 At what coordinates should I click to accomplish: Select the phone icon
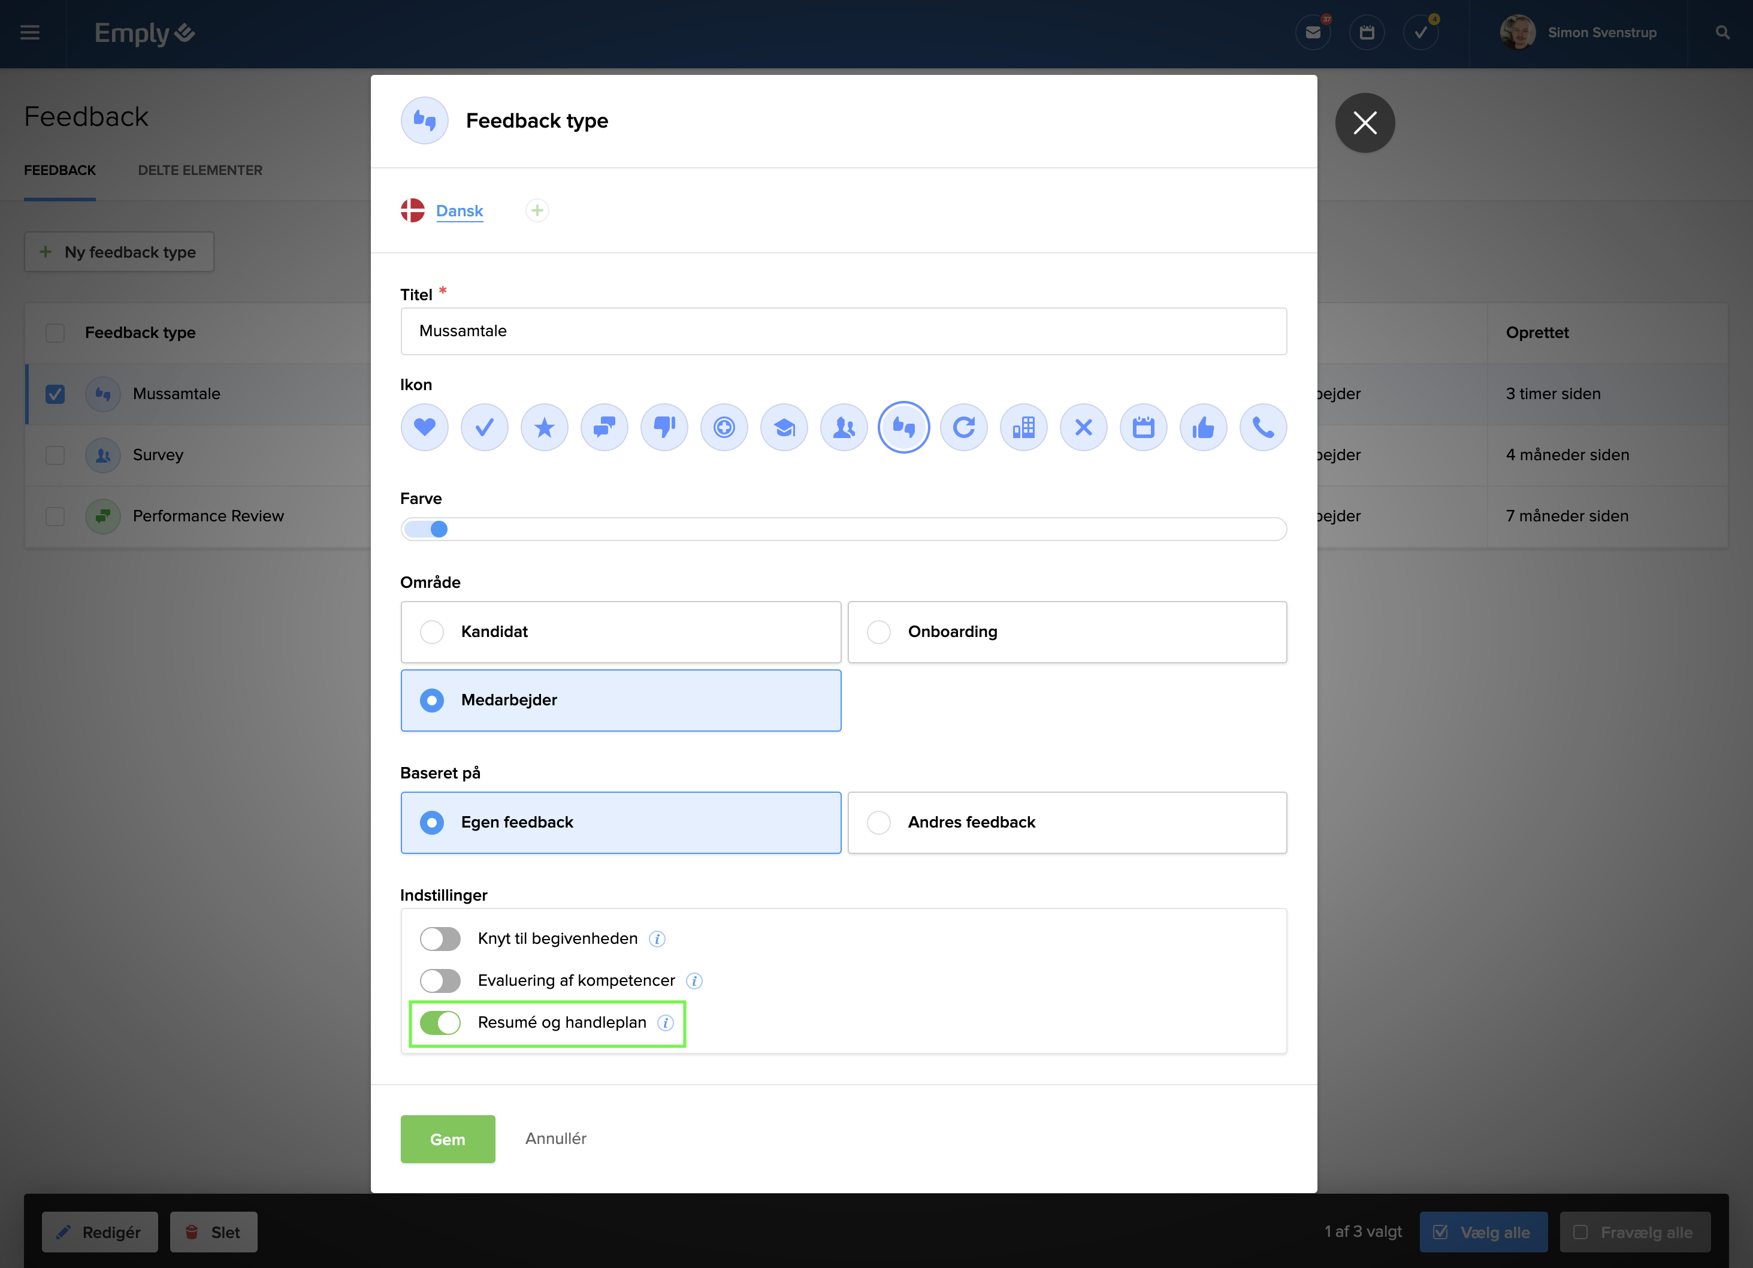pos(1262,427)
